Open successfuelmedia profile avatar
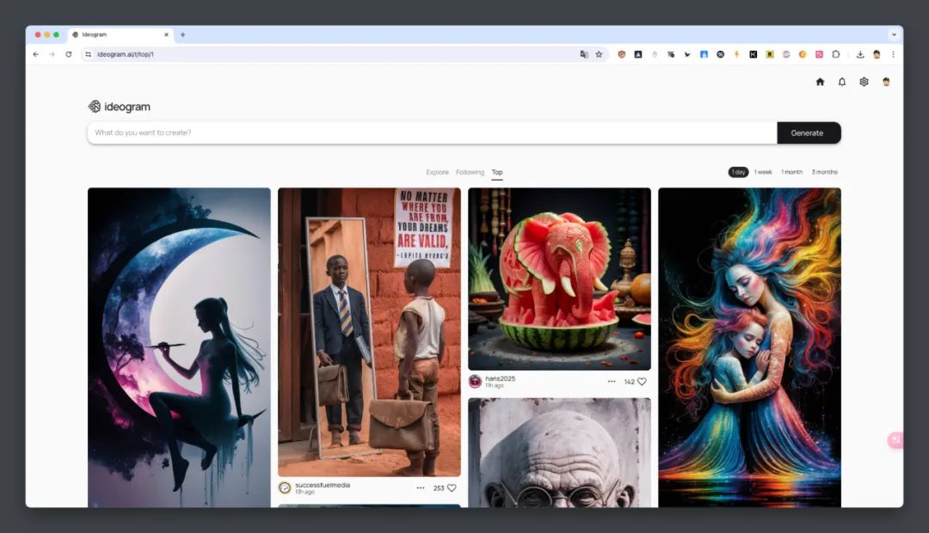Screen dimensions: 929x533 pyautogui.click(x=285, y=487)
